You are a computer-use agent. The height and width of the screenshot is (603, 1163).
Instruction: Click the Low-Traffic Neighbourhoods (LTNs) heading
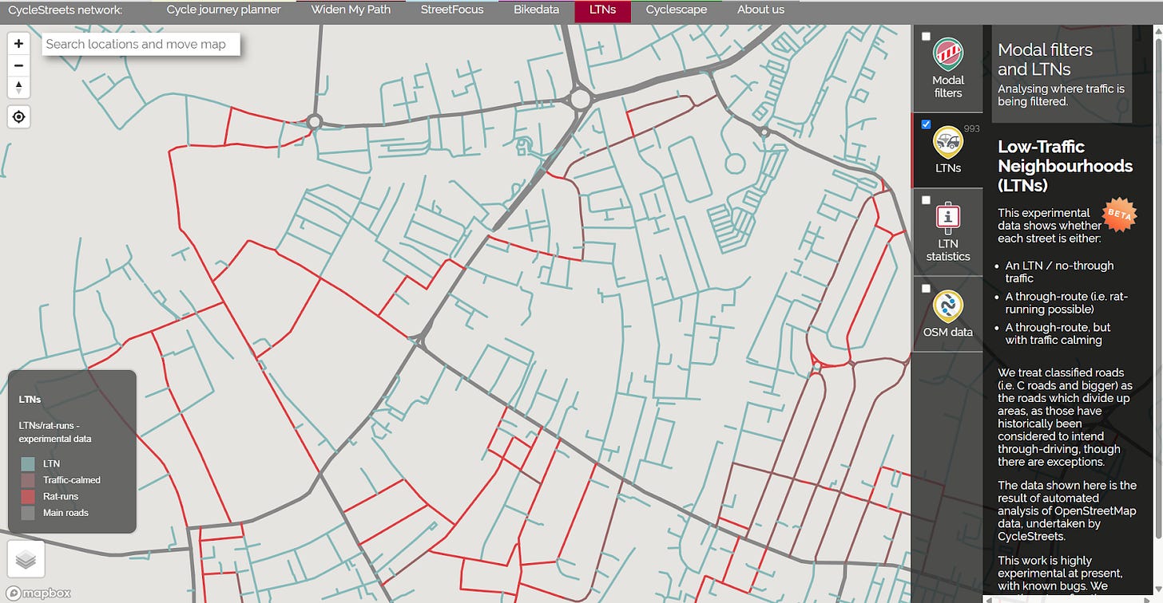click(1065, 166)
